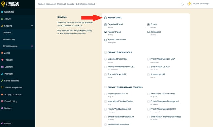Image resolution: width=213 pixels, height=127 pixels.
Task: Click the Plans & billing card icon
Action: coord(2,101)
